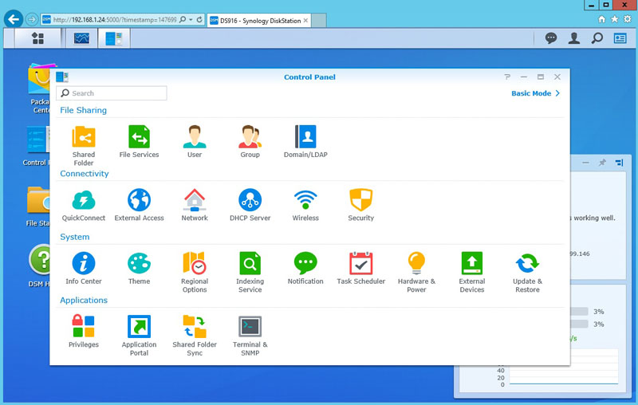Refresh the browser page
638x405 pixels.
click(x=199, y=19)
